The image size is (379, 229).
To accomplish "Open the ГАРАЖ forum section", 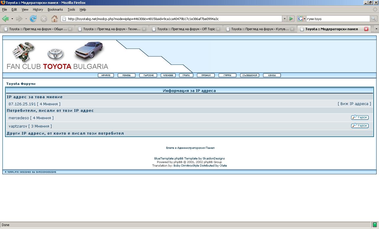I will 227,75.
